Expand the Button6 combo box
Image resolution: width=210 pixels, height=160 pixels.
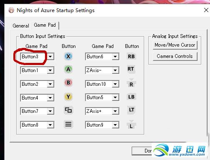(x=115, y=57)
